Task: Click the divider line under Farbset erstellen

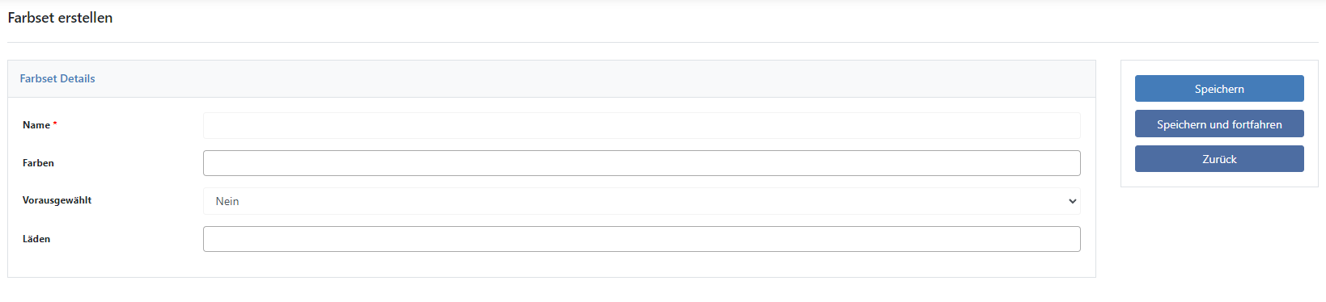Action: [x=663, y=42]
